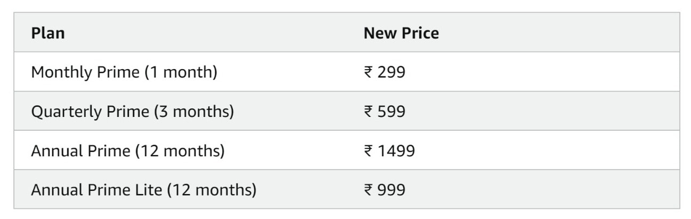Click the Plan column header
Image resolution: width=691 pixels, height=219 pixels.
click(48, 33)
